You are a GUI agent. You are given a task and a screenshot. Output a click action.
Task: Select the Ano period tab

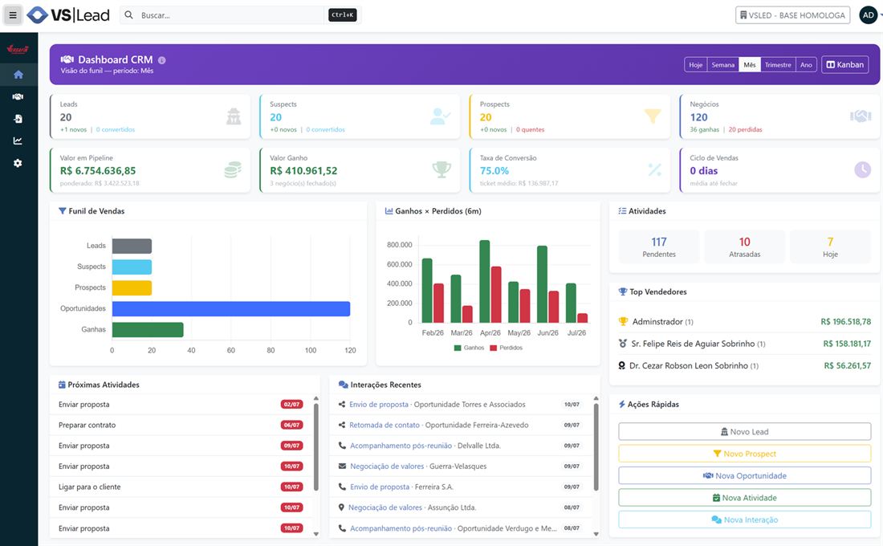(x=806, y=65)
